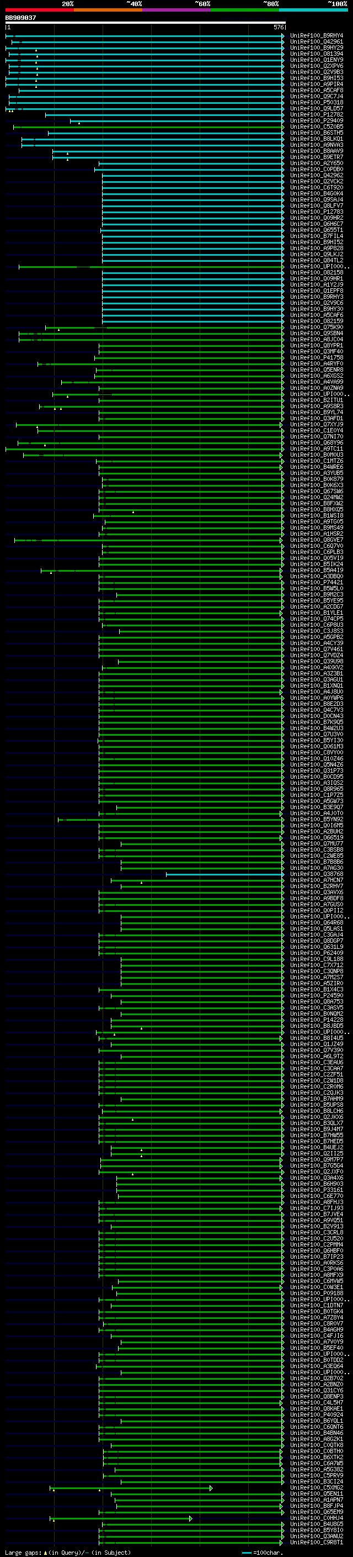The image size is (353, 1557).
Task: Select the UniRef100_A9NVA3 label
Action: (x=316, y=145)
